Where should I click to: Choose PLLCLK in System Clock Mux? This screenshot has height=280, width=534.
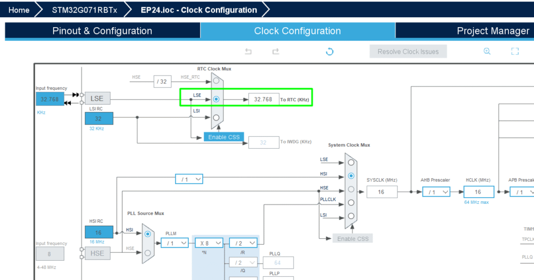point(351,202)
